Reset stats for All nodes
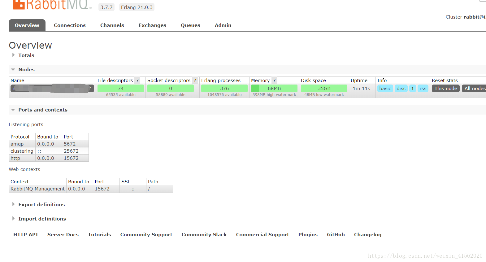This screenshot has width=486, height=262. click(x=474, y=88)
